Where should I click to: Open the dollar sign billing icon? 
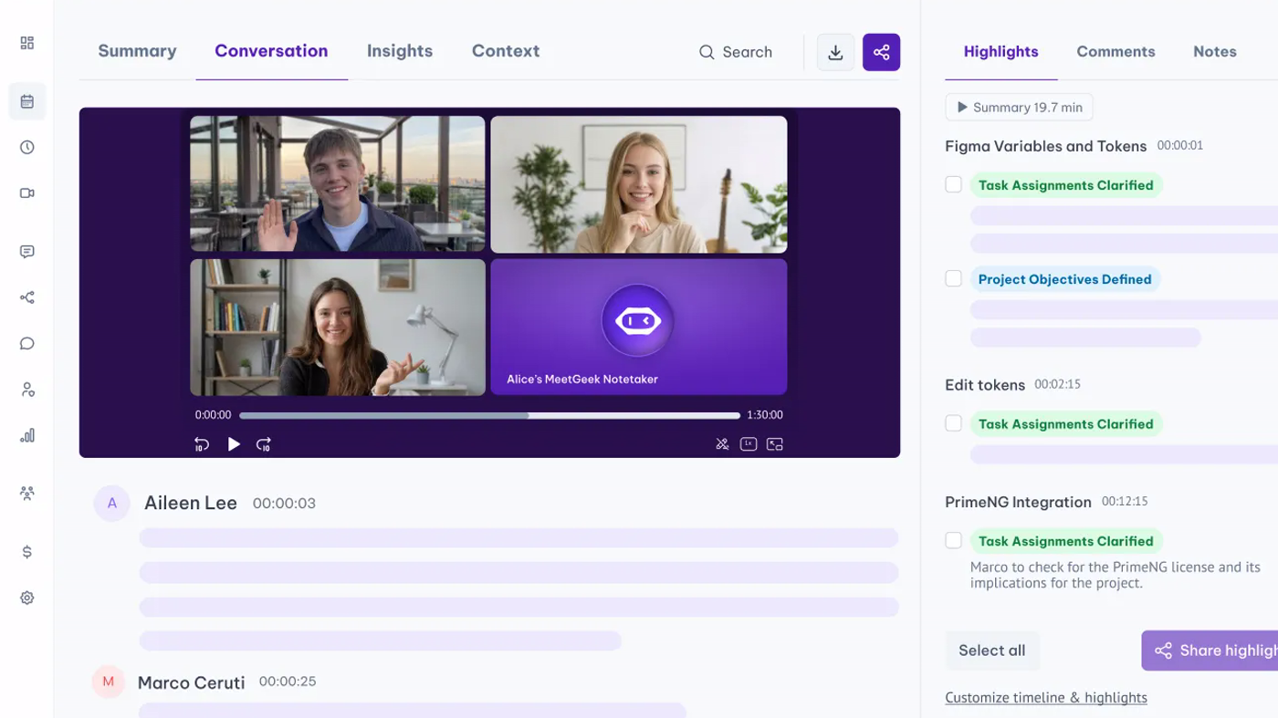(x=27, y=552)
